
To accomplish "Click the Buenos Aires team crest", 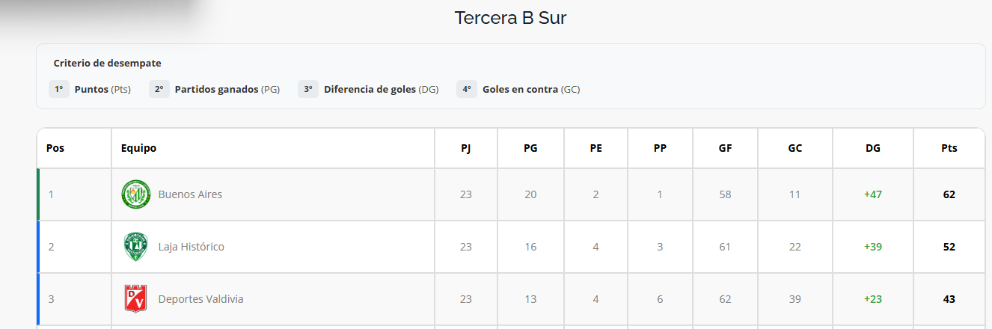I will pos(136,194).
